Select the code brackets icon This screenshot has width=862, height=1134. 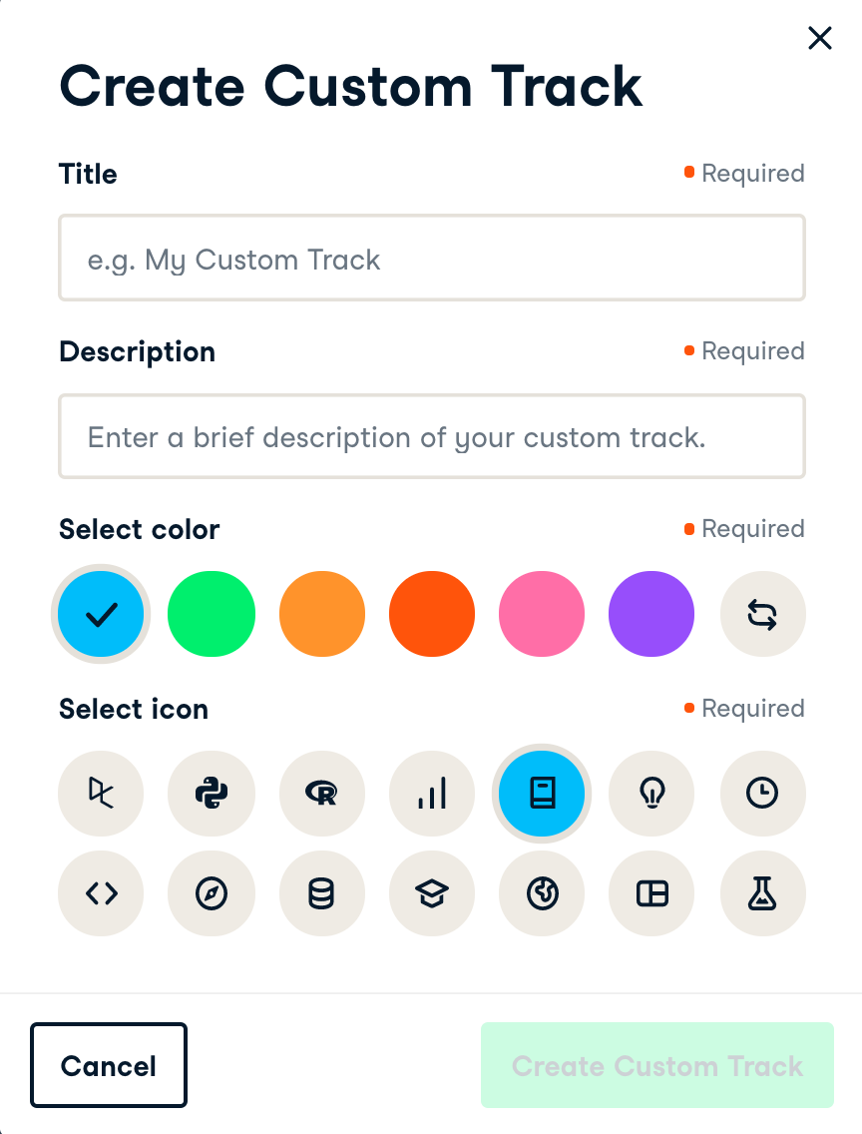(x=102, y=893)
